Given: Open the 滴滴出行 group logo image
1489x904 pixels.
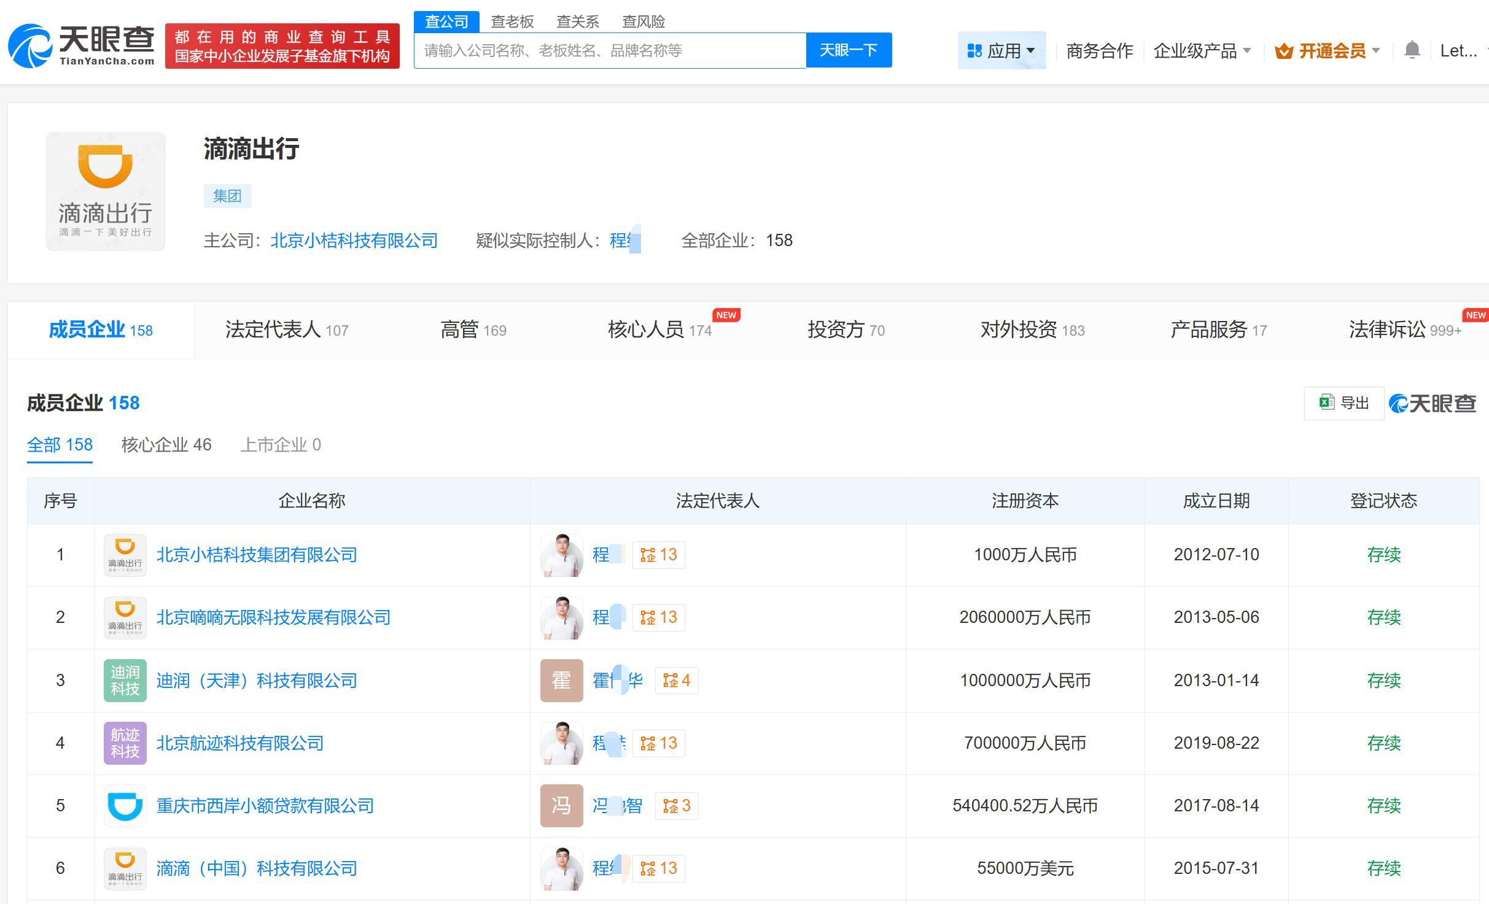Looking at the screenshot, I should (106, 191).
